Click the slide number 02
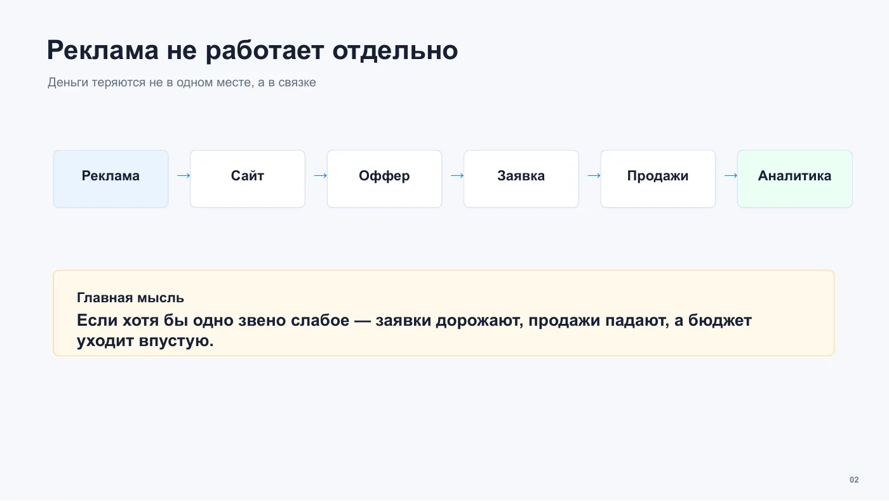Viewport: 889px width, 501px height. point(854,479)
